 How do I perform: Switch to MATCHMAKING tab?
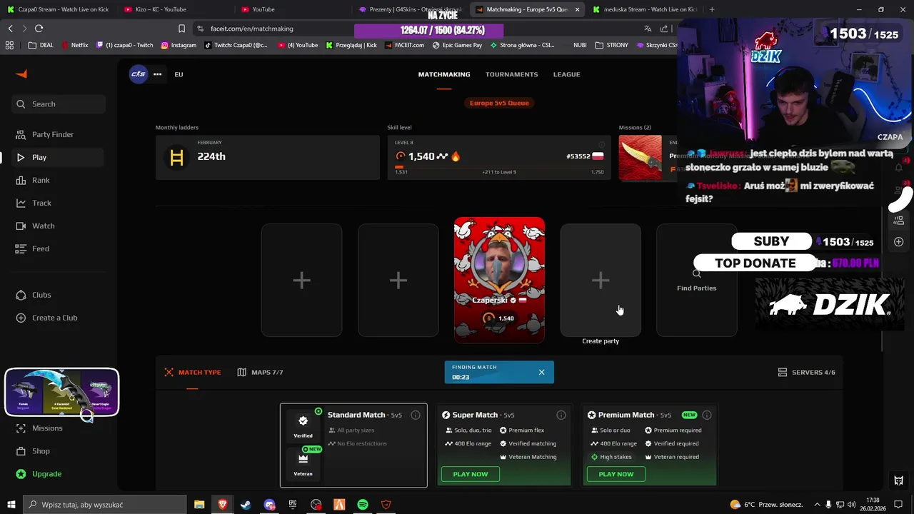coord(444,74)
